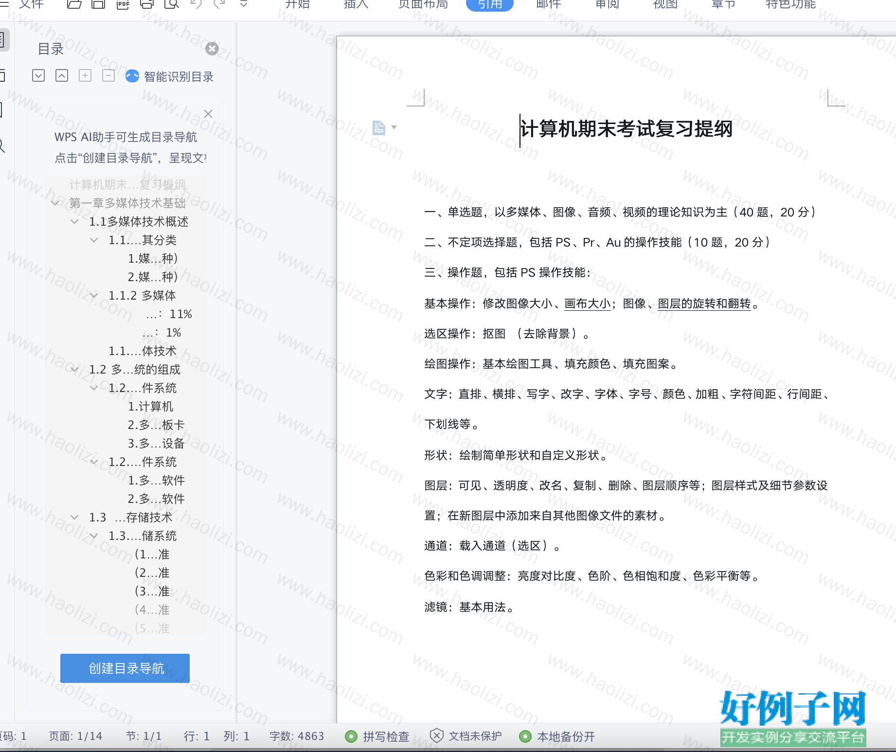Viewport: 896px width, 752px height.
Task: Click the document title 计算机期末考试复习提纲
Action: pos(626,129)
